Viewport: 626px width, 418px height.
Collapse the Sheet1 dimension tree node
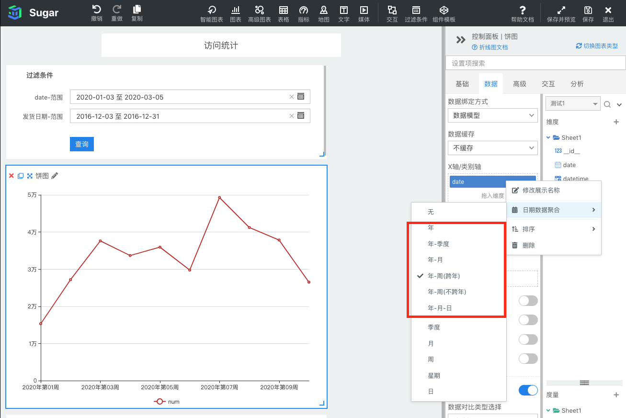[x=549, y=138]
